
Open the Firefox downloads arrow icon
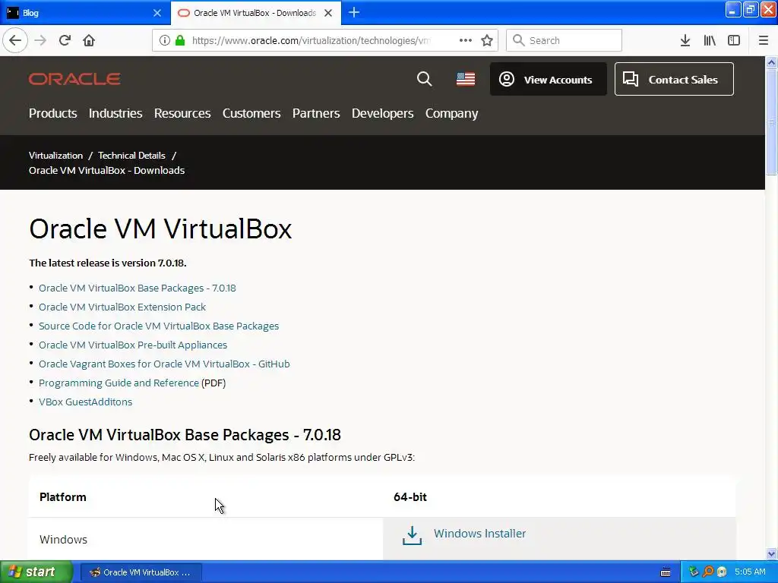(x=685, y=40)
